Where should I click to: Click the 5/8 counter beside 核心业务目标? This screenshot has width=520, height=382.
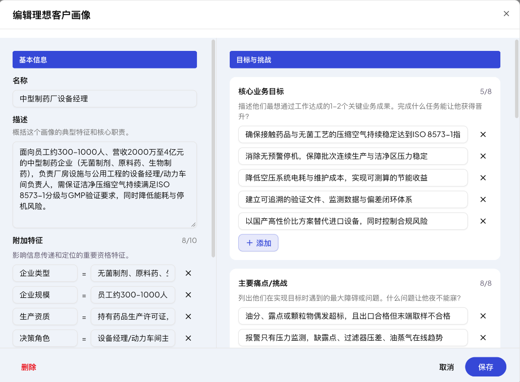(486, 91)
